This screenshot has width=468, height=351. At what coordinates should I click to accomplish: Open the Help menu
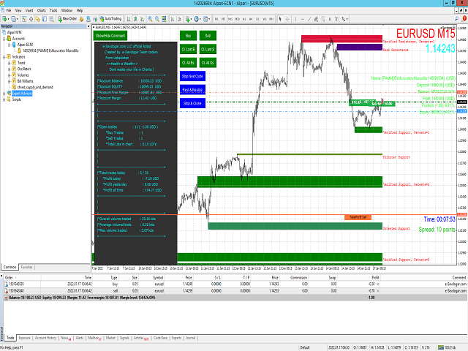(x=80, y=10)
